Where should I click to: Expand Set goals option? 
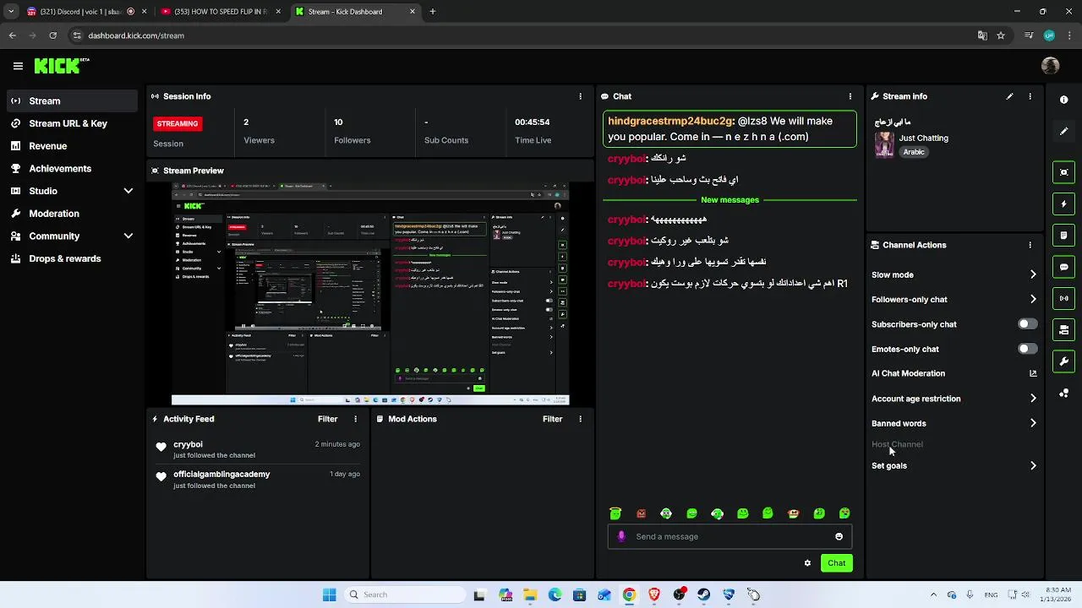pos(1033,465)
